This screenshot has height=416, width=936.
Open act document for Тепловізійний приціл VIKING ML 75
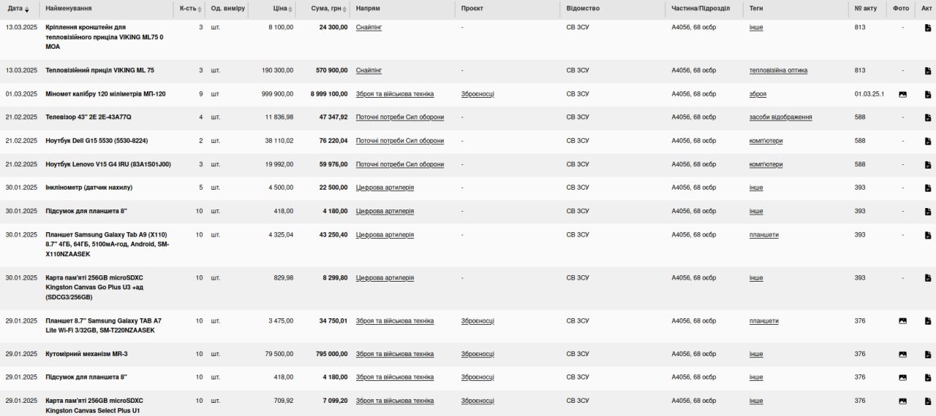(927, 71)
